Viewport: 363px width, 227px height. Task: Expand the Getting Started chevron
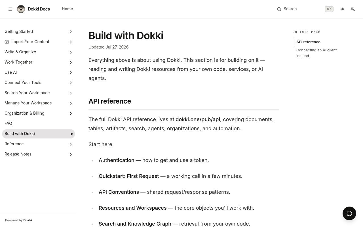(71, 32)
